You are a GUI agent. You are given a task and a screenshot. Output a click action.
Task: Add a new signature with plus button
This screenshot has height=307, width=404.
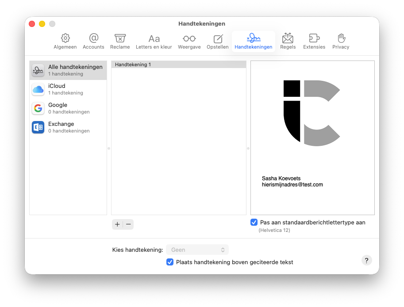[117, 224]
